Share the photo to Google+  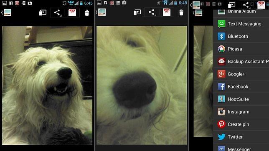[x=241, y=74]
